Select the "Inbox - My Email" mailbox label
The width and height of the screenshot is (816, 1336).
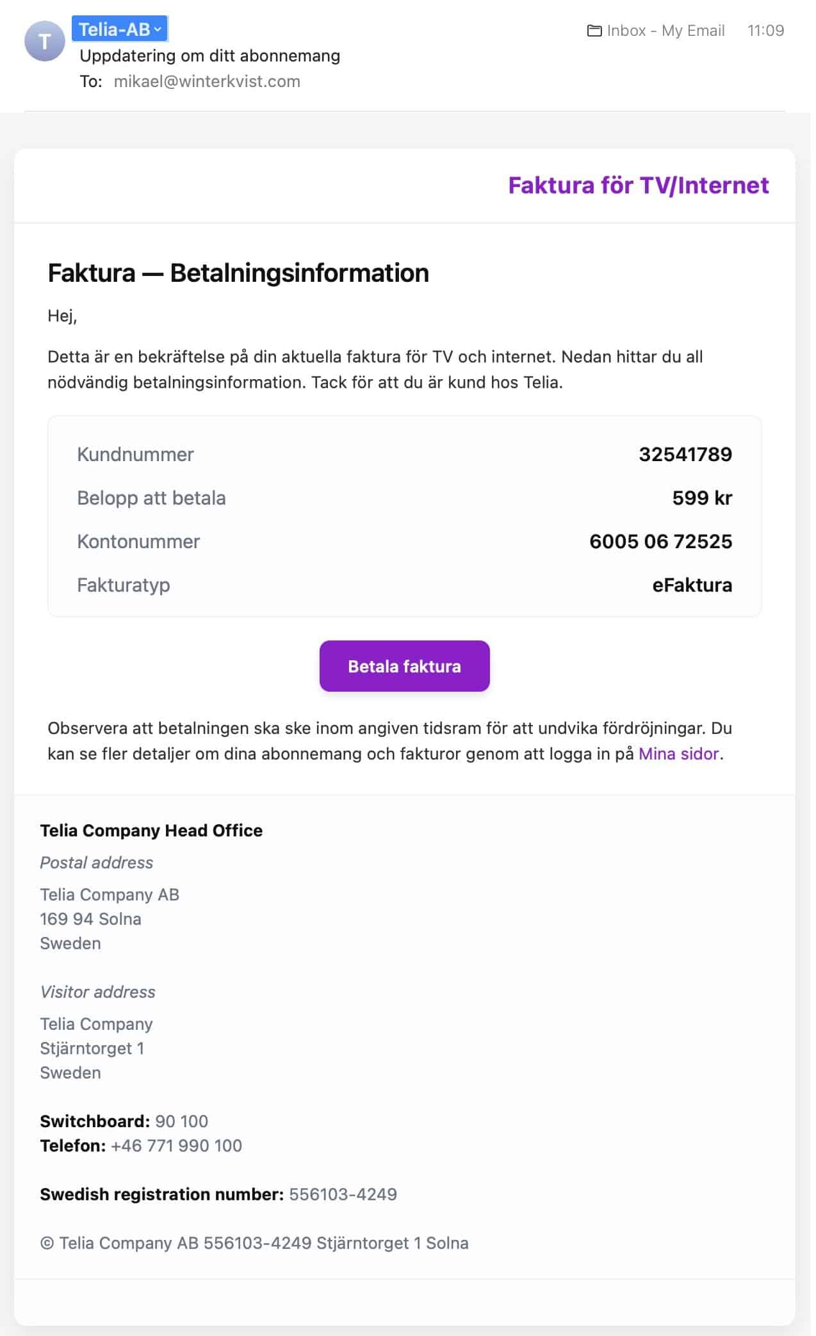coord(665,31)
